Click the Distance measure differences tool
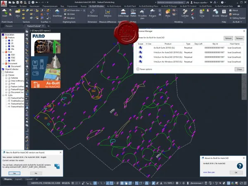 pyautogui.click(x=107, y=13)
